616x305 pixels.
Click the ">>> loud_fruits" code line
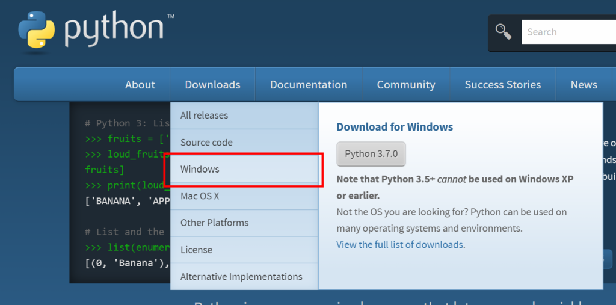click(128, 154)
